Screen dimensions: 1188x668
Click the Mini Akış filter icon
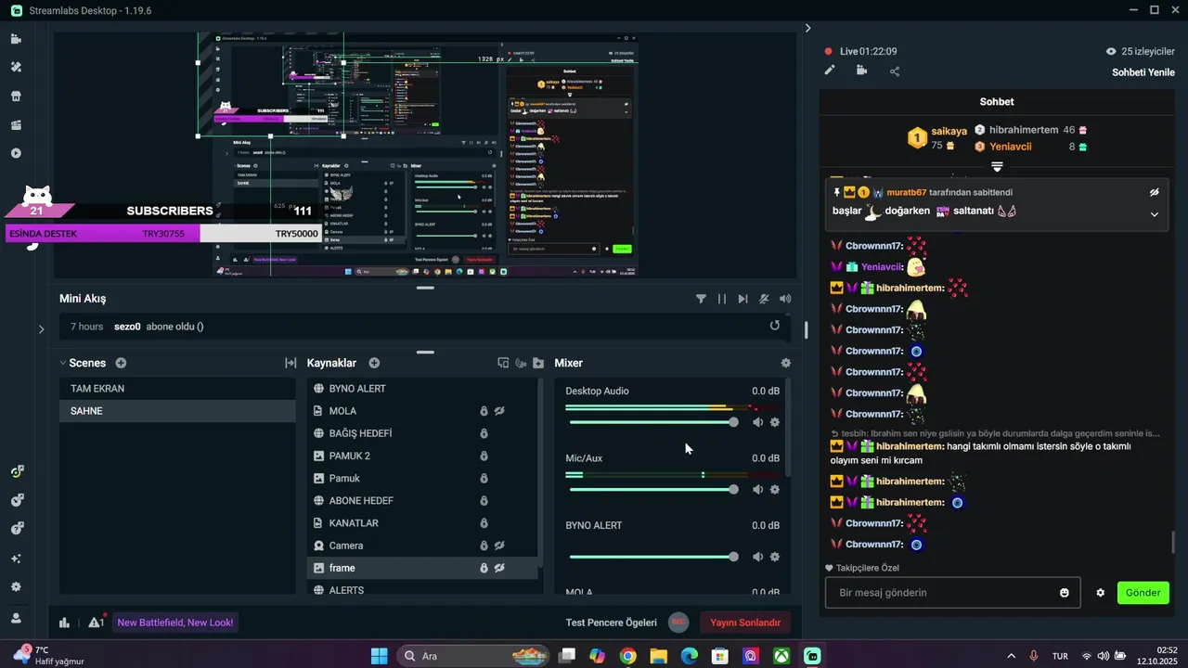tap(701, 299)
